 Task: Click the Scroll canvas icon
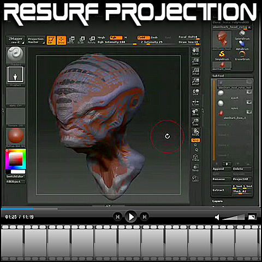pyautogui.click(x=195, y=51)
